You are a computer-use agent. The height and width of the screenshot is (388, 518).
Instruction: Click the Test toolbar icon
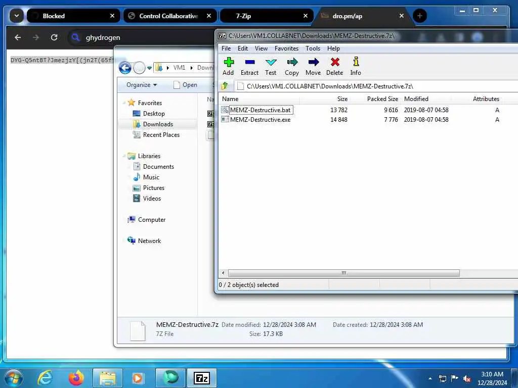(271, 66)
